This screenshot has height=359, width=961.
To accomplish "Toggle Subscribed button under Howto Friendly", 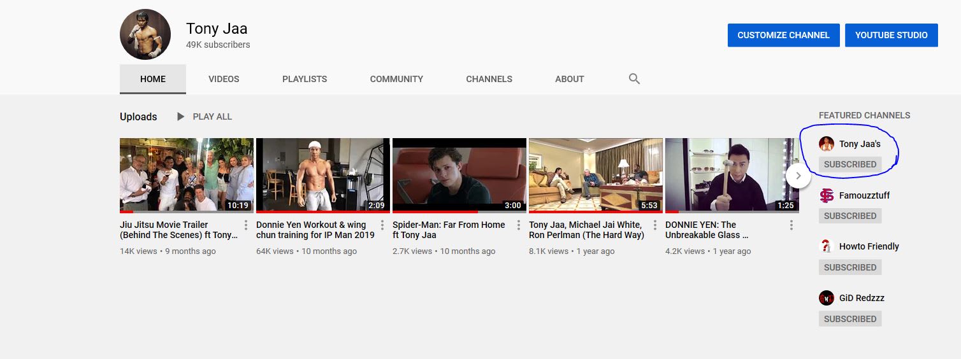I will (x=850, y=267).
